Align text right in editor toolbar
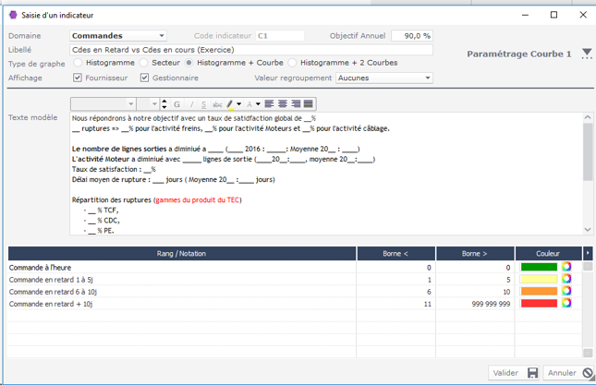596x385 pixels. pos(296,103)
